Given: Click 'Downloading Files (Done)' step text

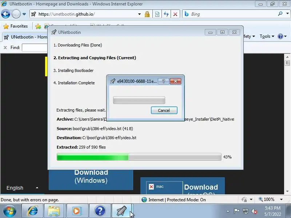Looking at the screenshot, I should [x=77, y=45].
